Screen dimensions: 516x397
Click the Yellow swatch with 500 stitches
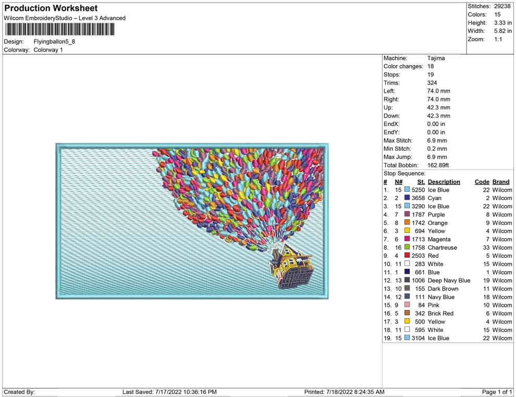click(407, 321)
